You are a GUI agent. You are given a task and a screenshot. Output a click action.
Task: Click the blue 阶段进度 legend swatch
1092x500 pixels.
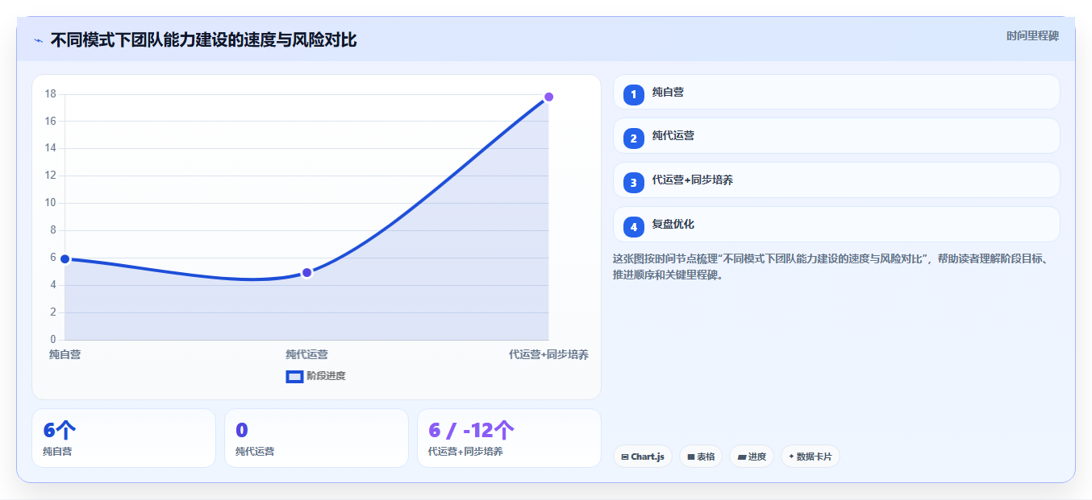coord(294,376)
